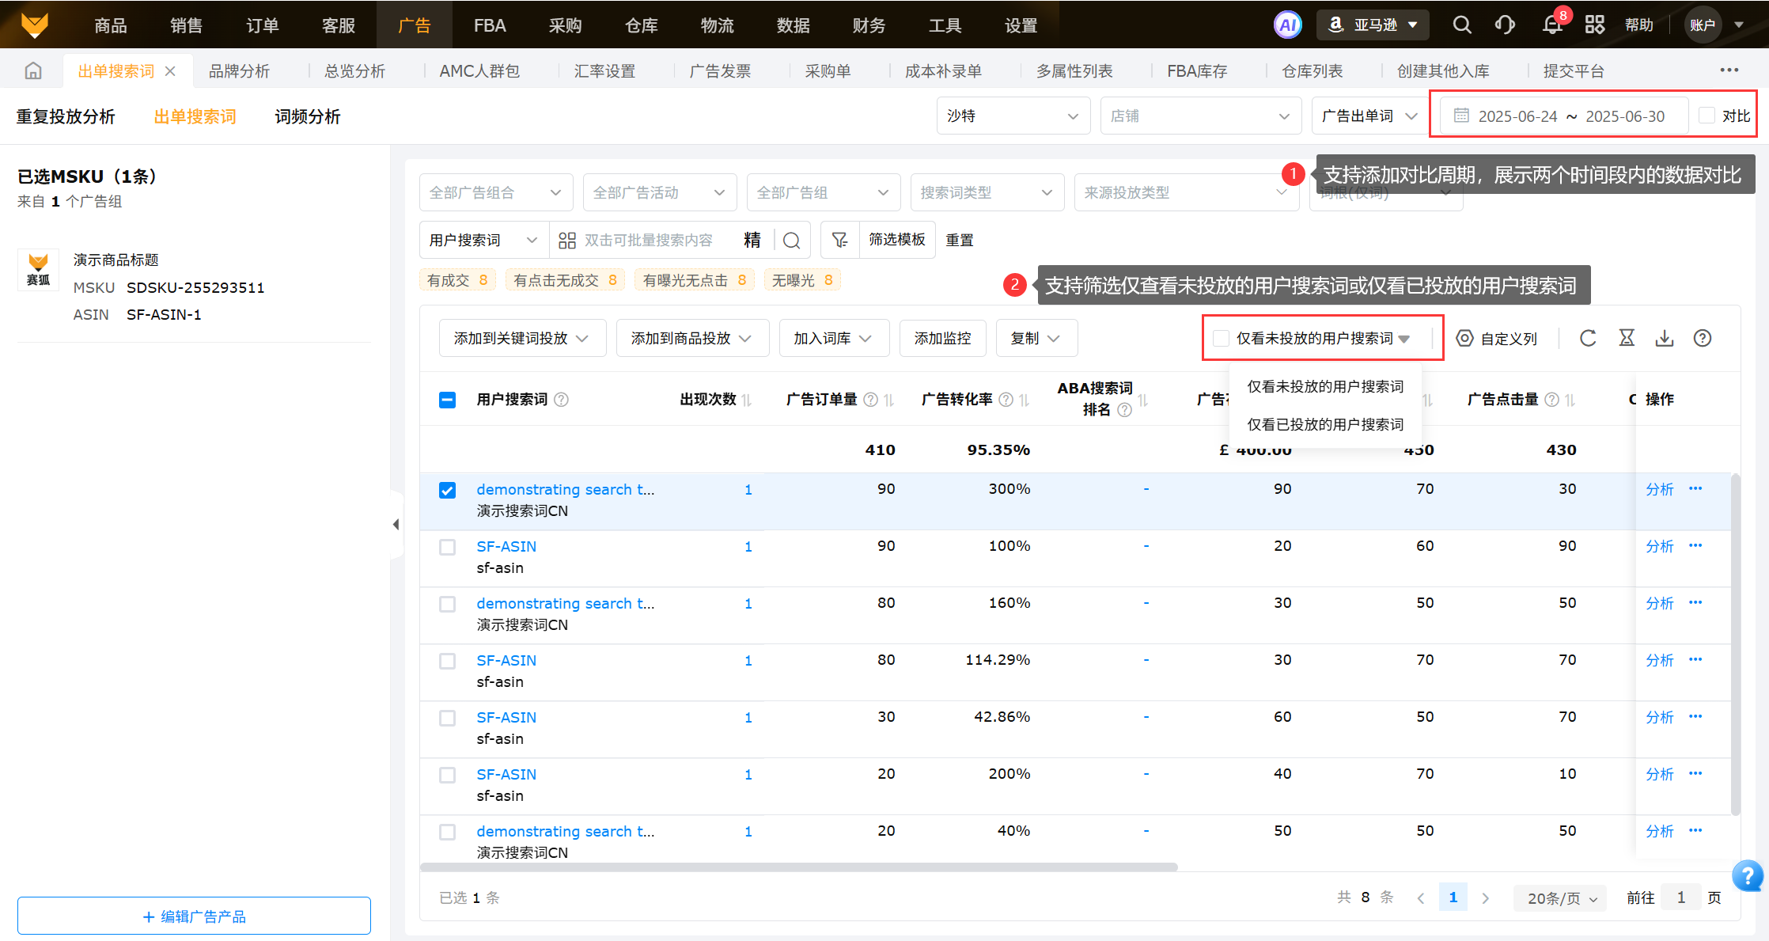Toggle the 仅看未投放的用户搜索词 checkbox

(1222, 338)
